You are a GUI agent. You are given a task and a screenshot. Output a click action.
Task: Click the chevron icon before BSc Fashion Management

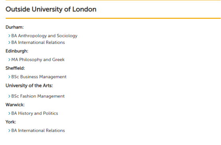pos(9,96)
